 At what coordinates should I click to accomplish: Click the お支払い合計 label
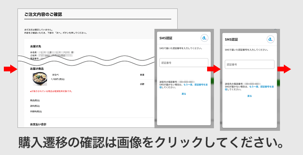[38, 124]
